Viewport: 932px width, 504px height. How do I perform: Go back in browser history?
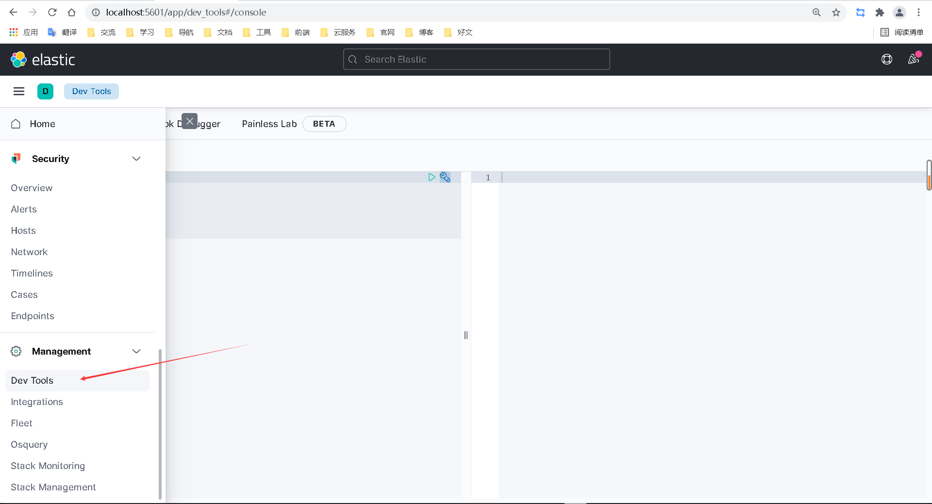[x=14, y=12]
